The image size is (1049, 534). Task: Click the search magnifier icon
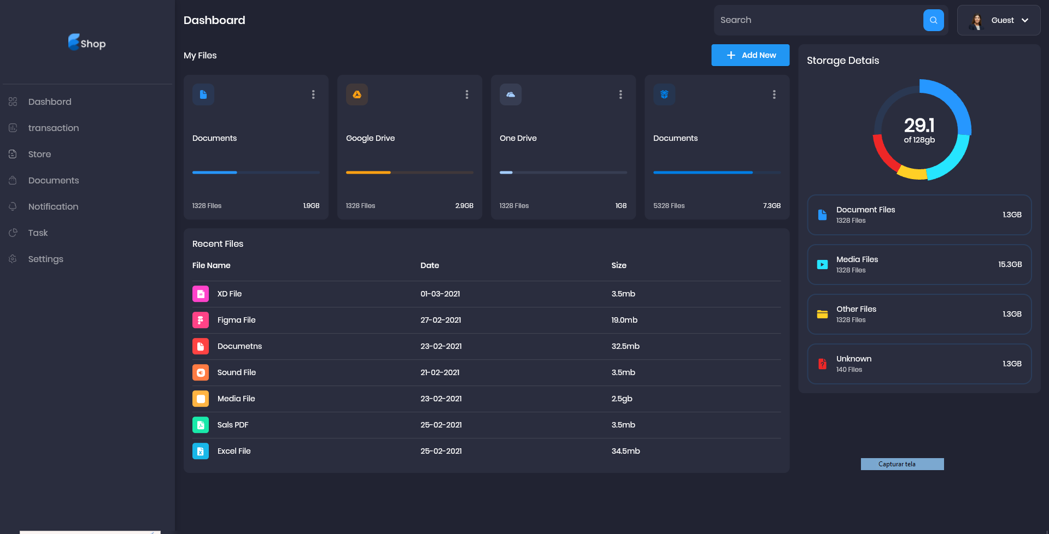[933, 20]
